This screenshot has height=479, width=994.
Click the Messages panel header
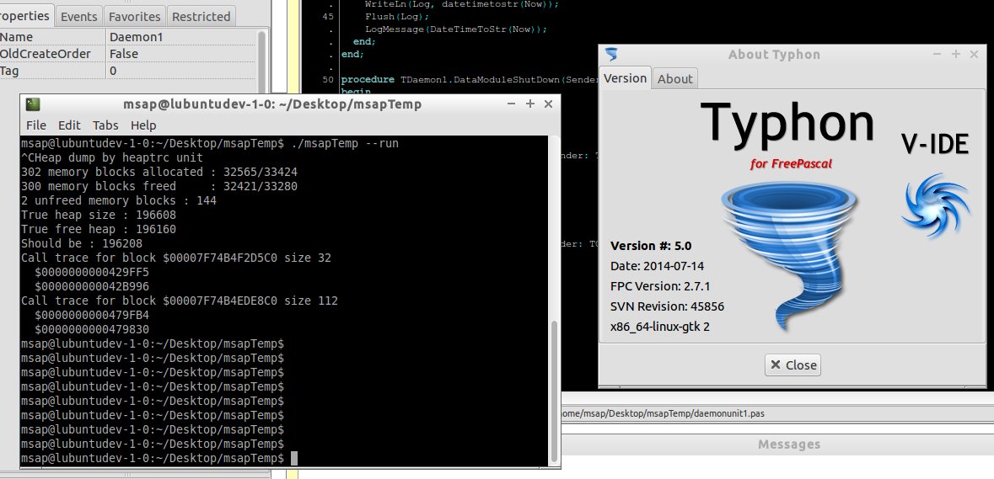click(x=788, y=444)
